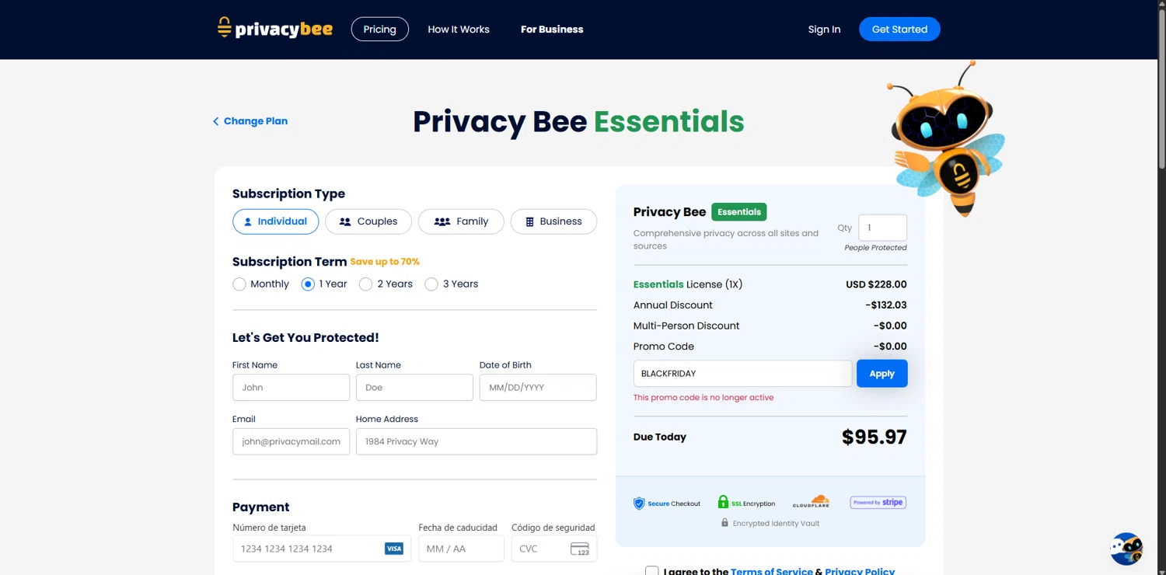This screenshot has height=575, width=1166.
Task: Click the promo code no longer active message
Action: (703, 397)
